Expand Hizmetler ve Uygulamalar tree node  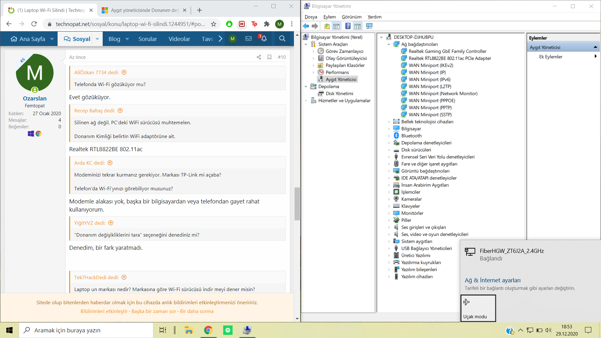306,101
